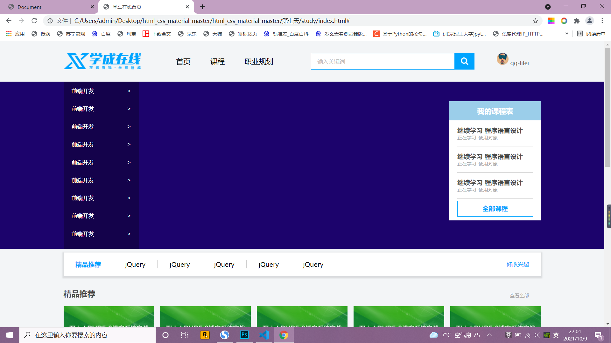Open the 课程 navigation menu item
The width and height of the screenshot is (611, 343).
pyautogui.click(x=217, y=62)
